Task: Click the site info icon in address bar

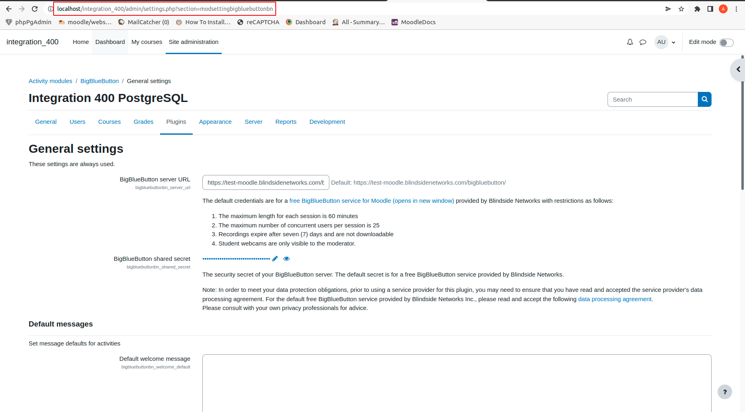Action: click(x=50, y=9)
